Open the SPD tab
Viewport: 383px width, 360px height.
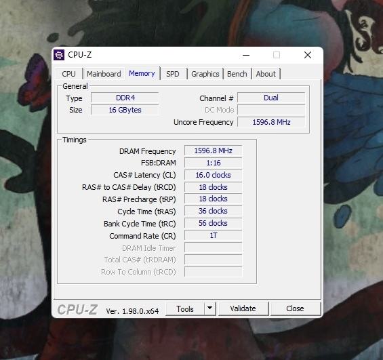[173, 74]
